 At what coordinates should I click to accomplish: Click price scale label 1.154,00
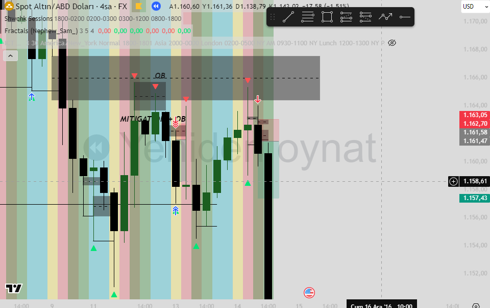(475, 245)
